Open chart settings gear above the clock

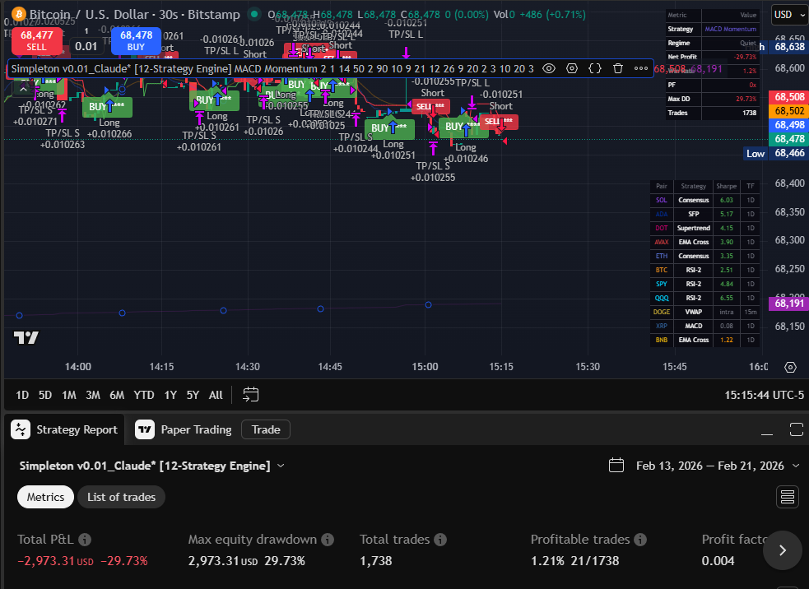[x=790, y=367]
